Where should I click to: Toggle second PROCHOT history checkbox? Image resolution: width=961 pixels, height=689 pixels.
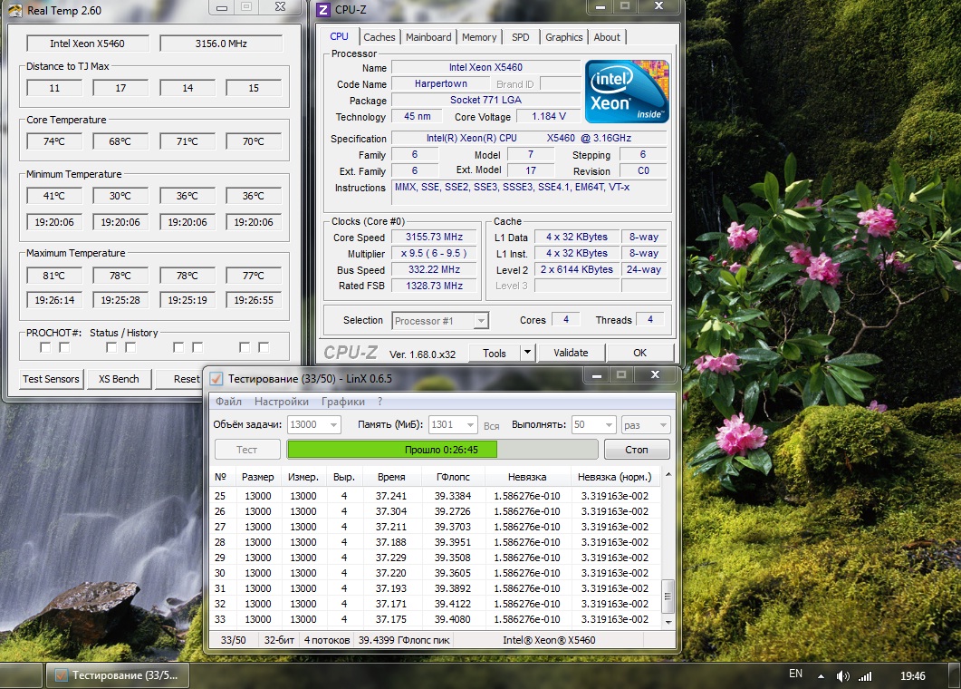coord(63,347)
